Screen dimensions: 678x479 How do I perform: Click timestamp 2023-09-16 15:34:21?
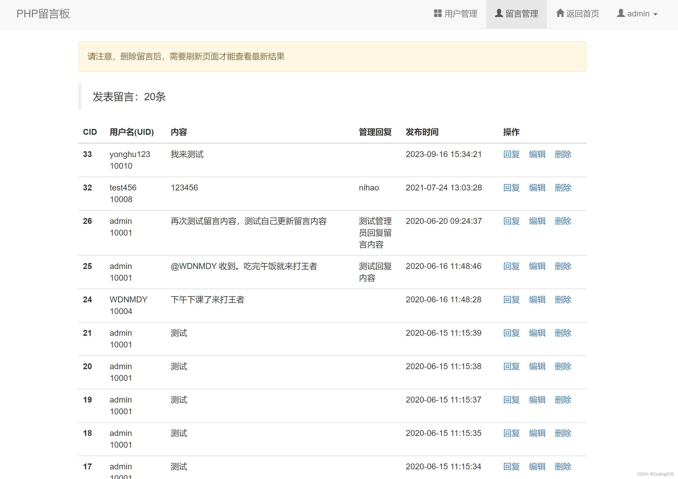[443, 154]
